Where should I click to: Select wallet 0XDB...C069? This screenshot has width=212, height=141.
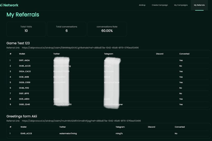(25, 82)
